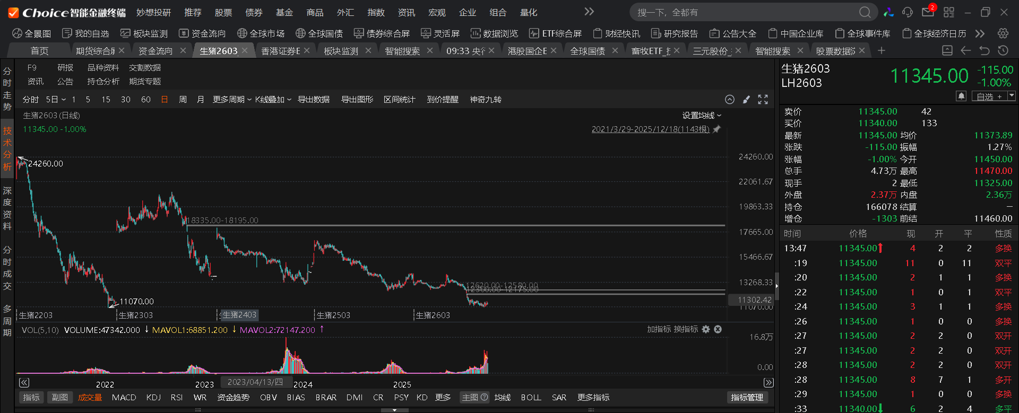Toggle the BOLL main-chart indicator
Viewport: 1019px width, 413px height.
(x=531, y=397)
